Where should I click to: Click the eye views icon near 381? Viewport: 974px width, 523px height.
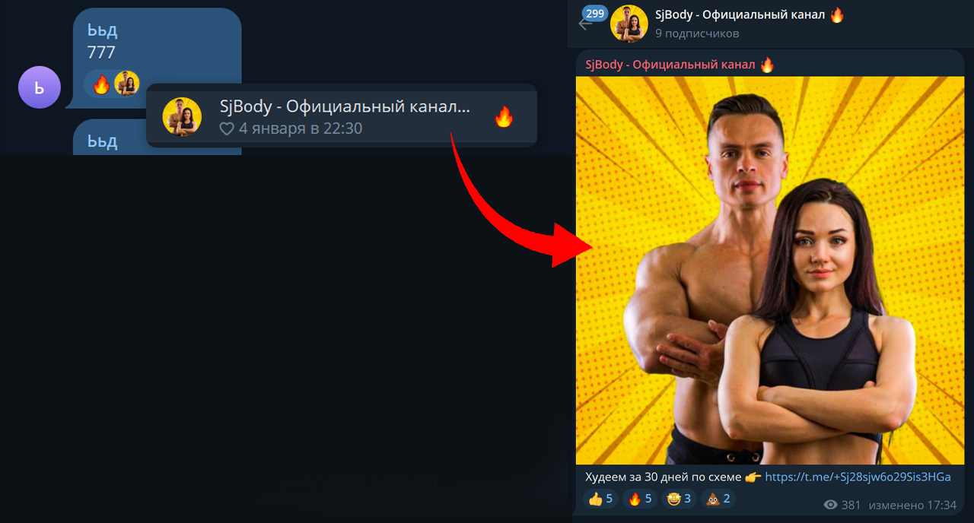pyautogui.click(x=831, y=505)
